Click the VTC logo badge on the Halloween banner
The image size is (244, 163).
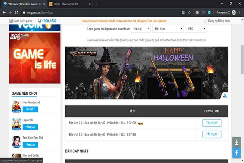[x=225, y=96]
